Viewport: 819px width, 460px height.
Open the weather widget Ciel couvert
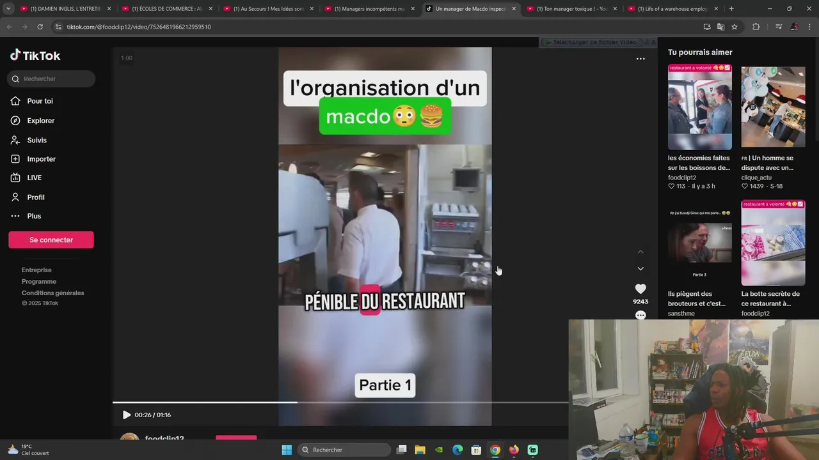pos(28,450)
